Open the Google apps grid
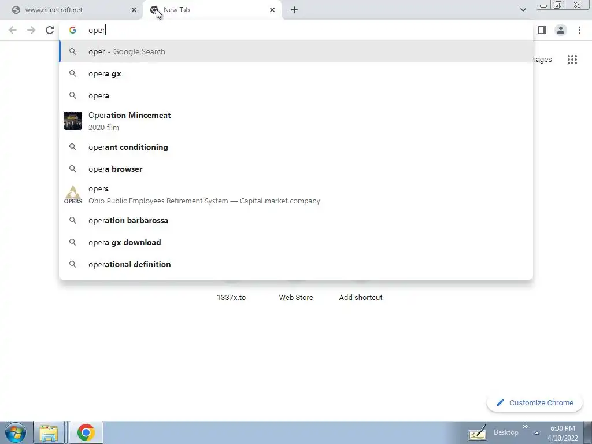 [x=572, y=60]
